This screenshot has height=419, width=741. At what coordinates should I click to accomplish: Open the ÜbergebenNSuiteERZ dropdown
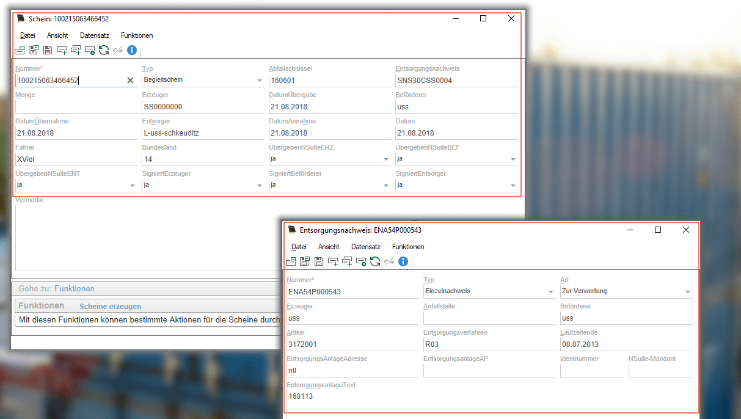385,159
